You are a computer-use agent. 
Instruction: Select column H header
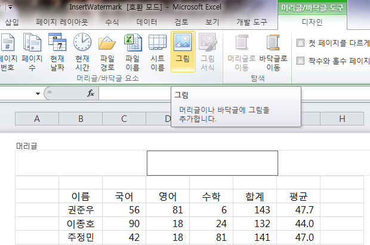342,118
